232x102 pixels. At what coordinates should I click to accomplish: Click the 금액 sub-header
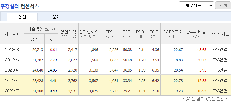[34, 39]
